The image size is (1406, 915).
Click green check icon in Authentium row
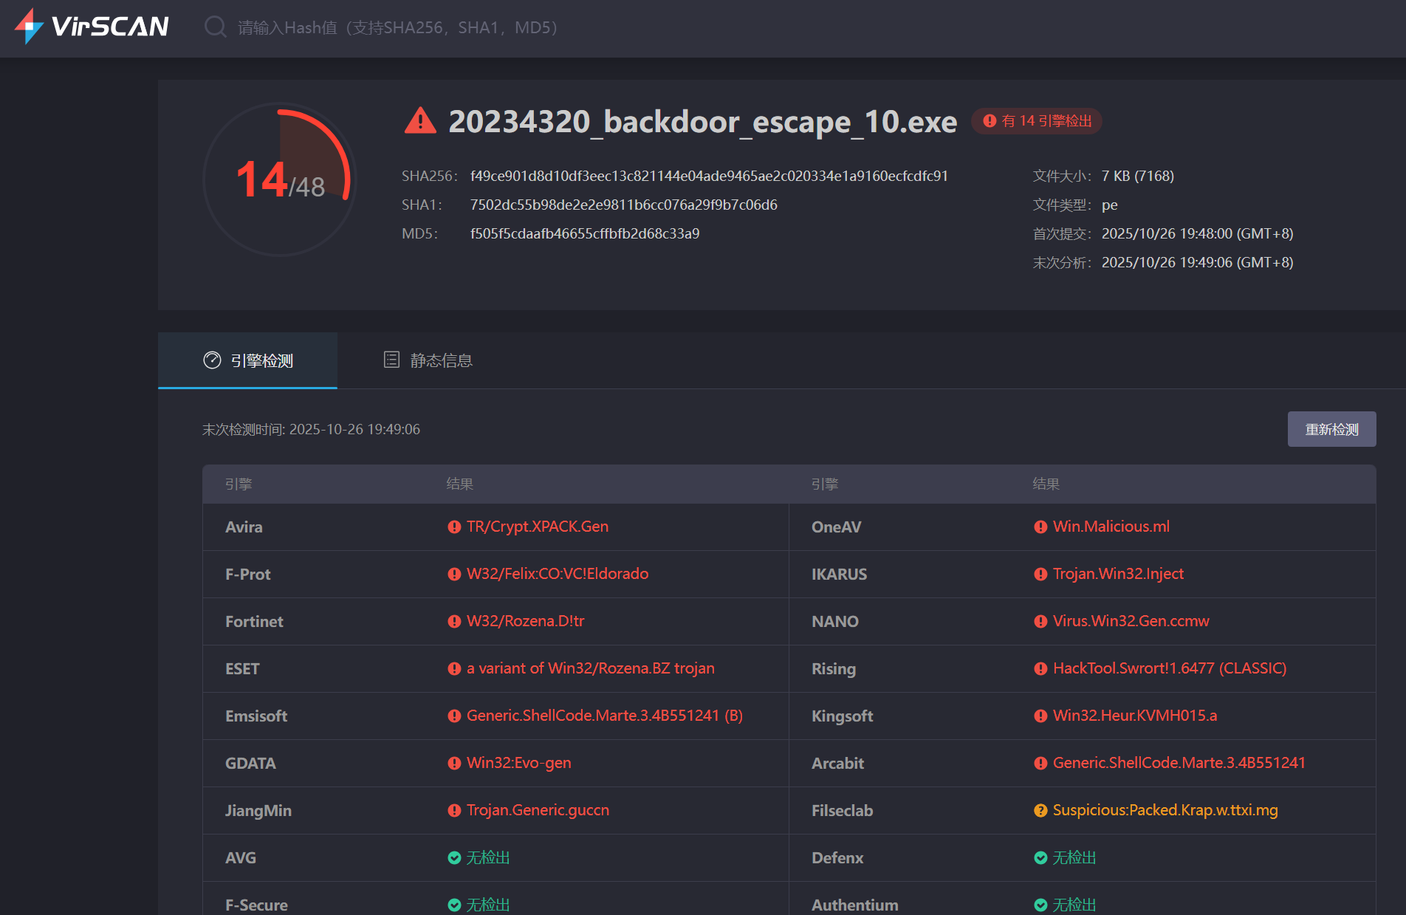[1040, 905]
